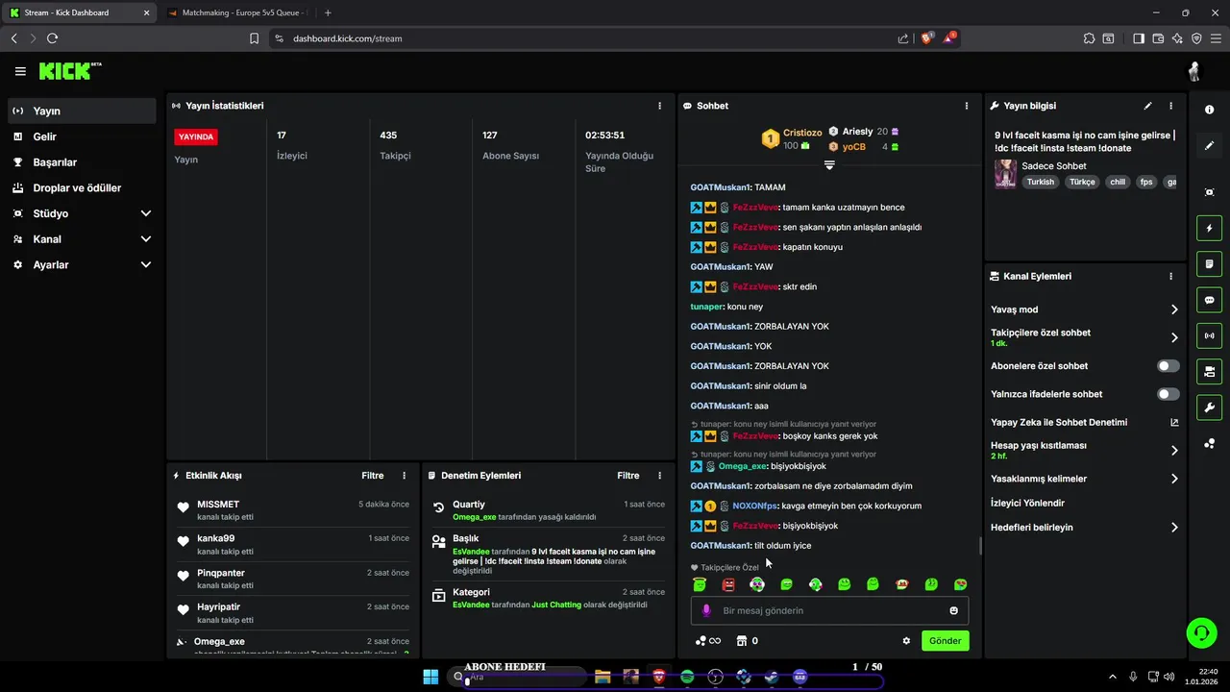Select the red angry face emote
The image size is (1230, 692).
pyautogui.click(x=728, y=584)
